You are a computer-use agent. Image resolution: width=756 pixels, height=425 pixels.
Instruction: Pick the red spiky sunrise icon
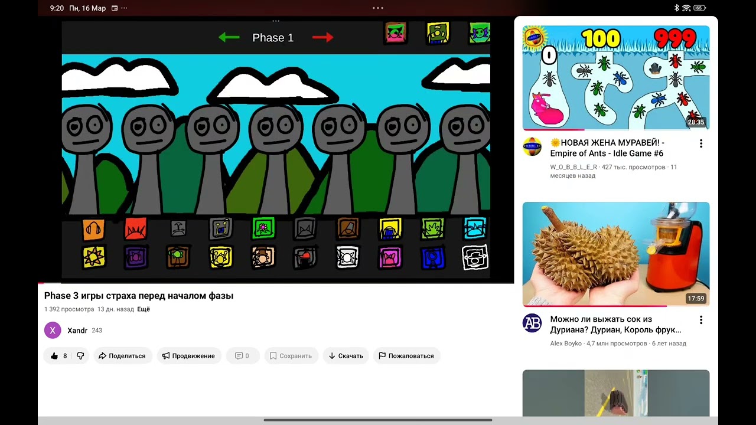point(136,229)
